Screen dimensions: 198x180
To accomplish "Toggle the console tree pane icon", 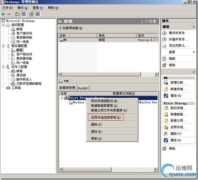I will [x=23, y=14].
